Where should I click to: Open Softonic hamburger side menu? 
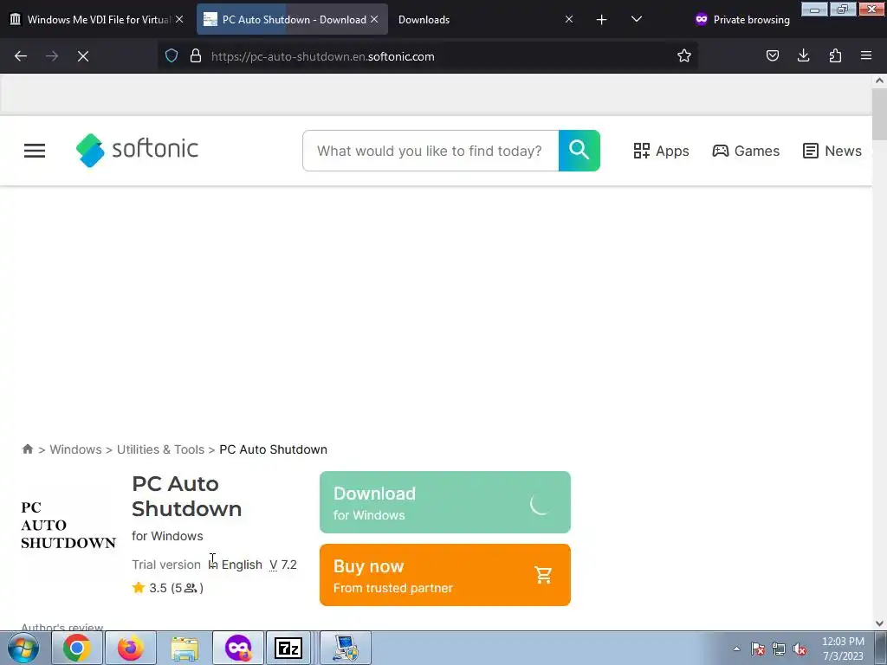click(x=35, y=151)
